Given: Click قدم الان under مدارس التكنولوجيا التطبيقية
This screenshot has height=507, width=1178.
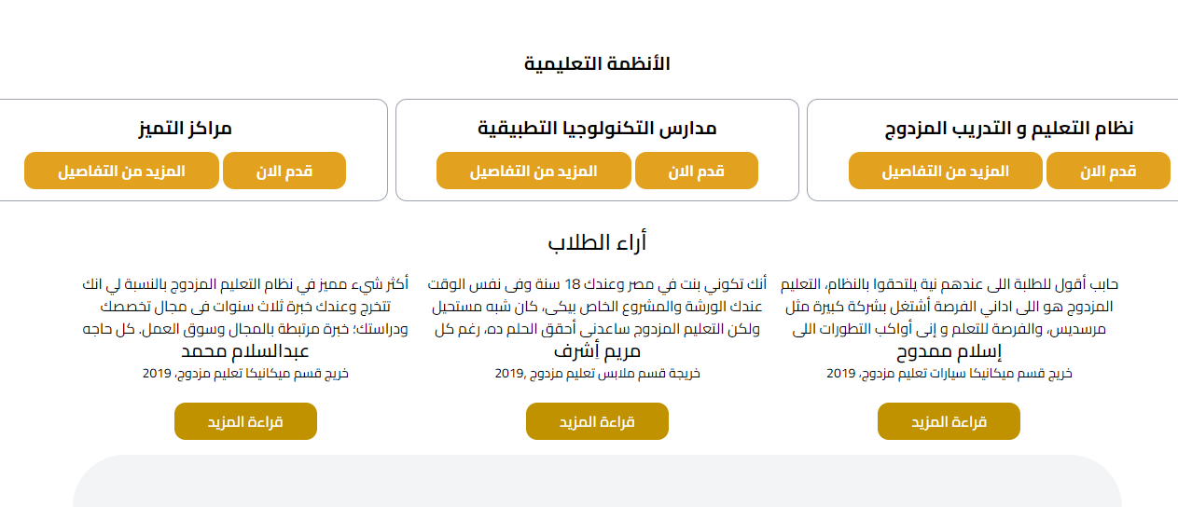Looking at the screenshot, I should pos(696,171).
